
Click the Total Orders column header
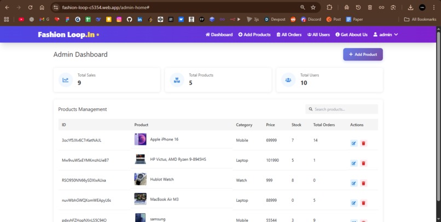(x=324, y=125)
